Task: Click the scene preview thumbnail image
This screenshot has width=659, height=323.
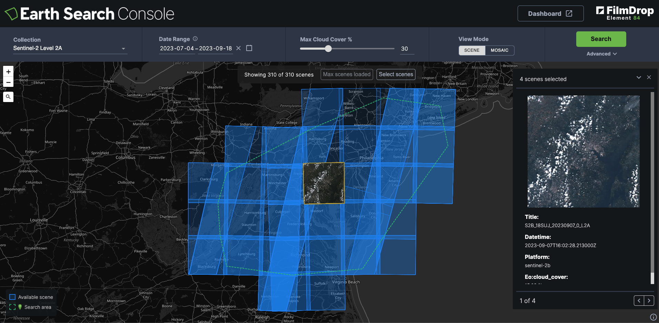Action: pyautogui.click(x=583, y=151)
